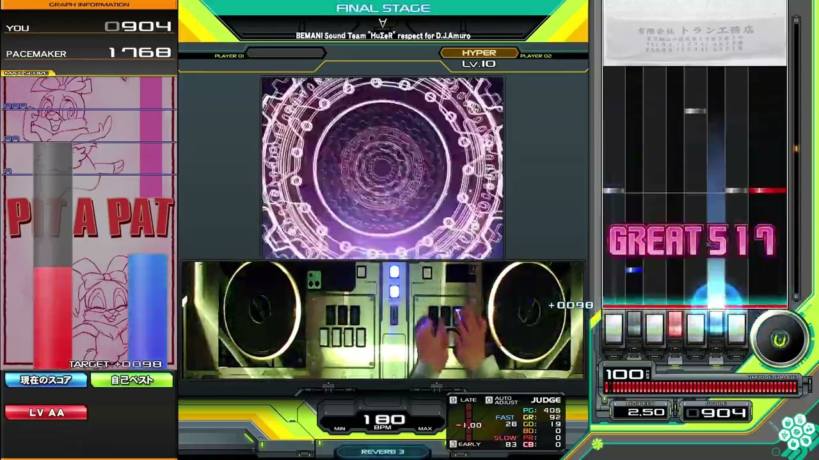Click the GREAT 517 combo judgment text
819x460 pixels.
click(x=692, y=241)
